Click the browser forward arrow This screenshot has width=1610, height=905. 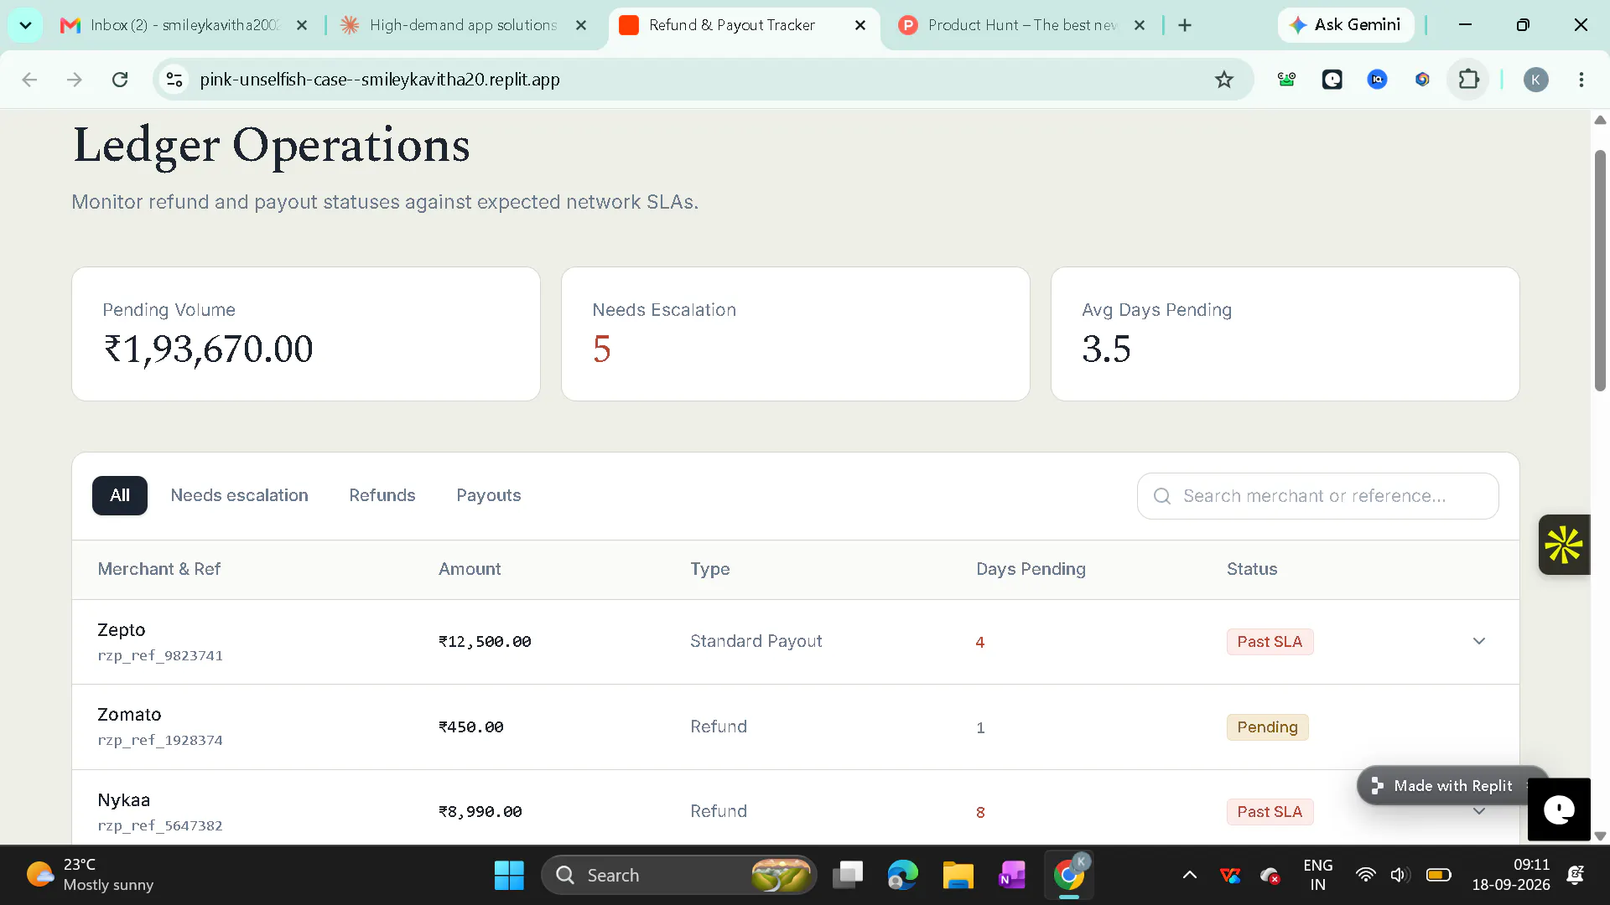pos(75,80)
